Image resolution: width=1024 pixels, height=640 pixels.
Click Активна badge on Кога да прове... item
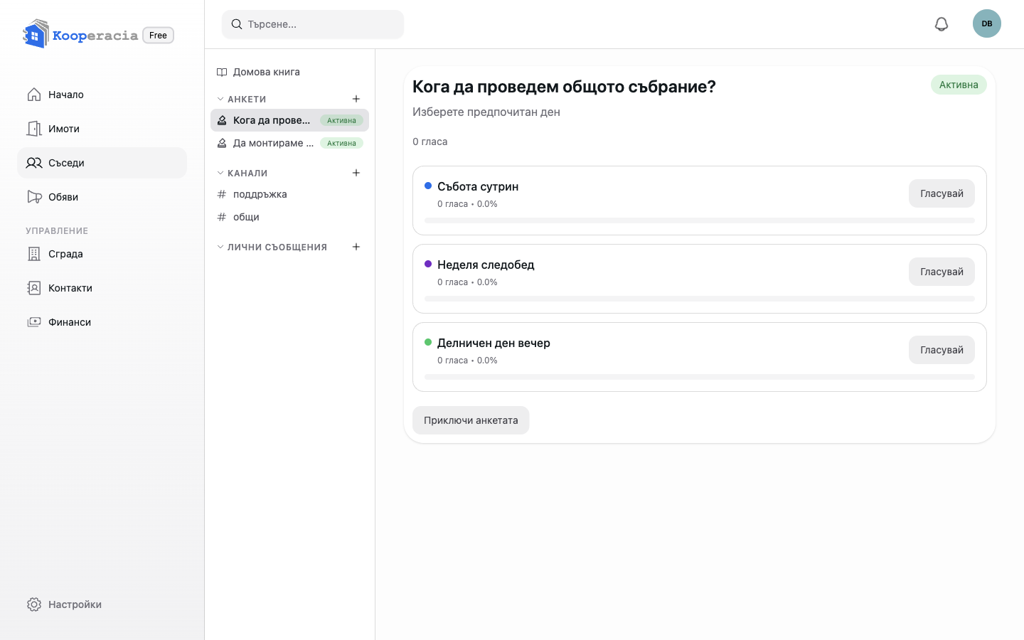341,120
